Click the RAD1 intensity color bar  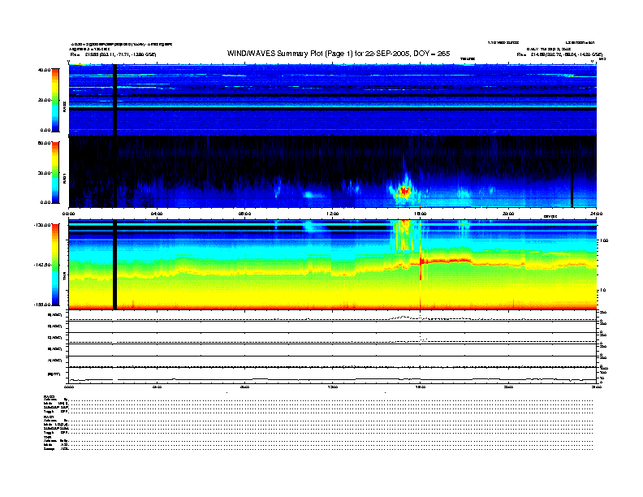coord(55,172)
